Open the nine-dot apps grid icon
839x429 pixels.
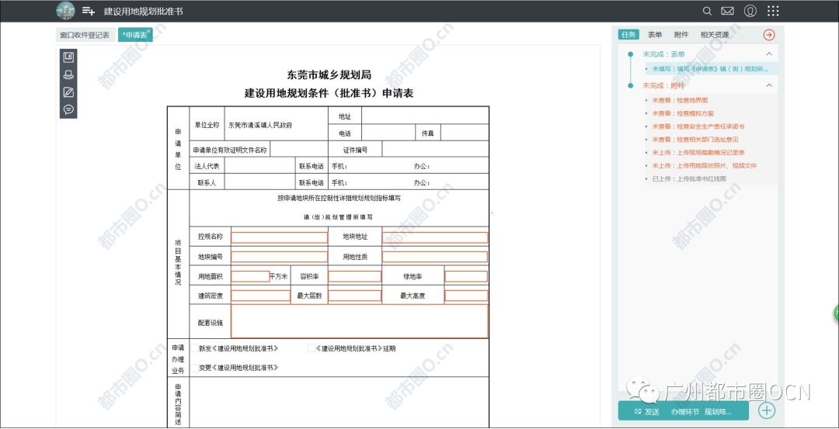point(773,11)
